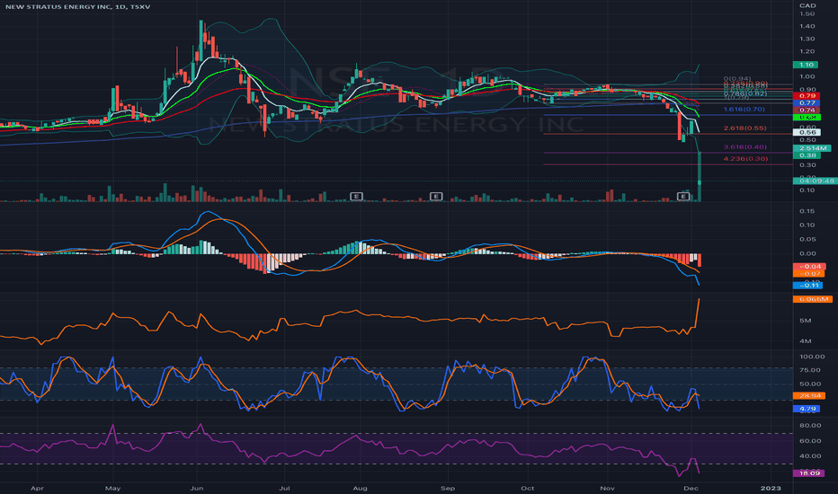Click the 100.00 tick on the stochastic scale
The height and width of the screenshot is (494, 838).
coord(812,357)
